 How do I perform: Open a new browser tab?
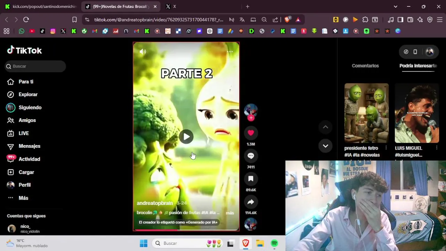point(247,6)
